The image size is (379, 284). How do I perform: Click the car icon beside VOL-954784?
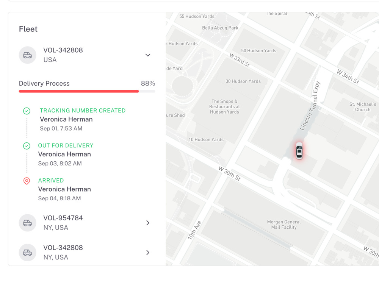pos(28,223)
